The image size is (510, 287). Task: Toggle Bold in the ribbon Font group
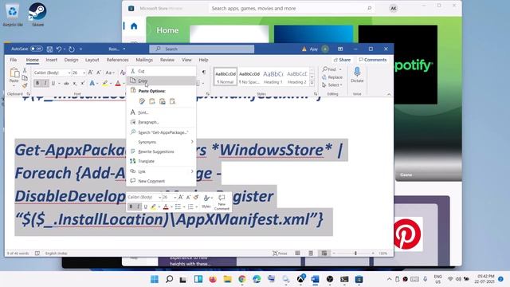(x=37, y=83)
